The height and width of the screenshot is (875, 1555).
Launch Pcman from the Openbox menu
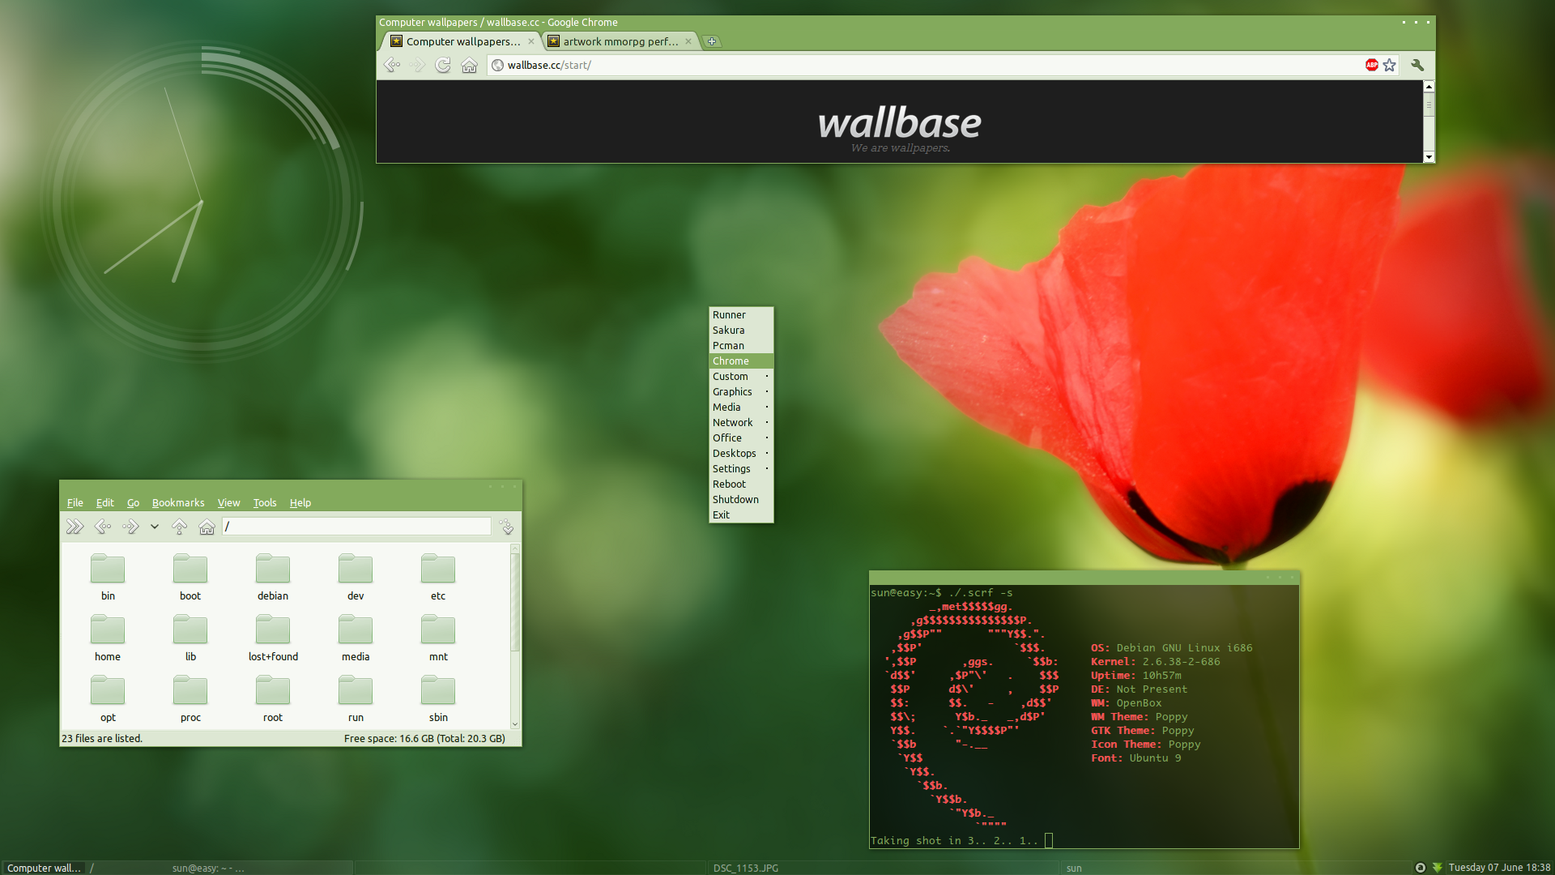[x=741, y=345]
